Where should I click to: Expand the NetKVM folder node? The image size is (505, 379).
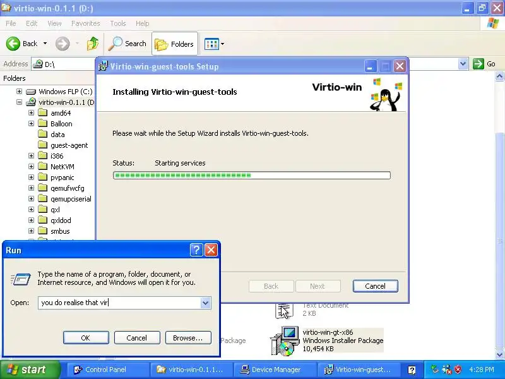(x=31, y=167)
